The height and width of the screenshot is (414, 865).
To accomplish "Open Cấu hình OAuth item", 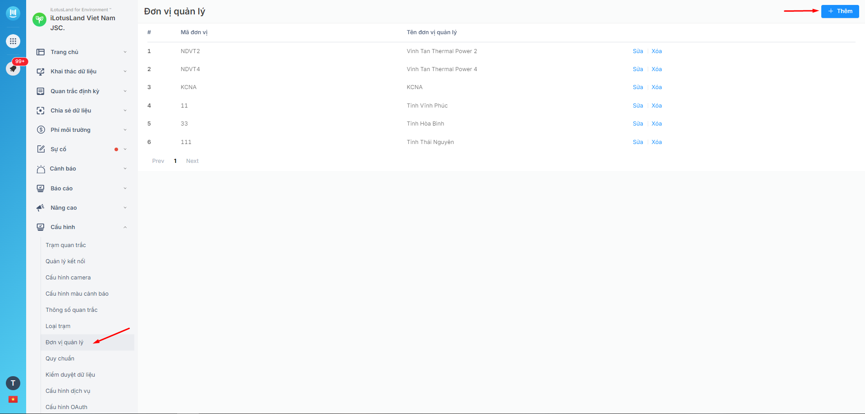I will 67,407.
